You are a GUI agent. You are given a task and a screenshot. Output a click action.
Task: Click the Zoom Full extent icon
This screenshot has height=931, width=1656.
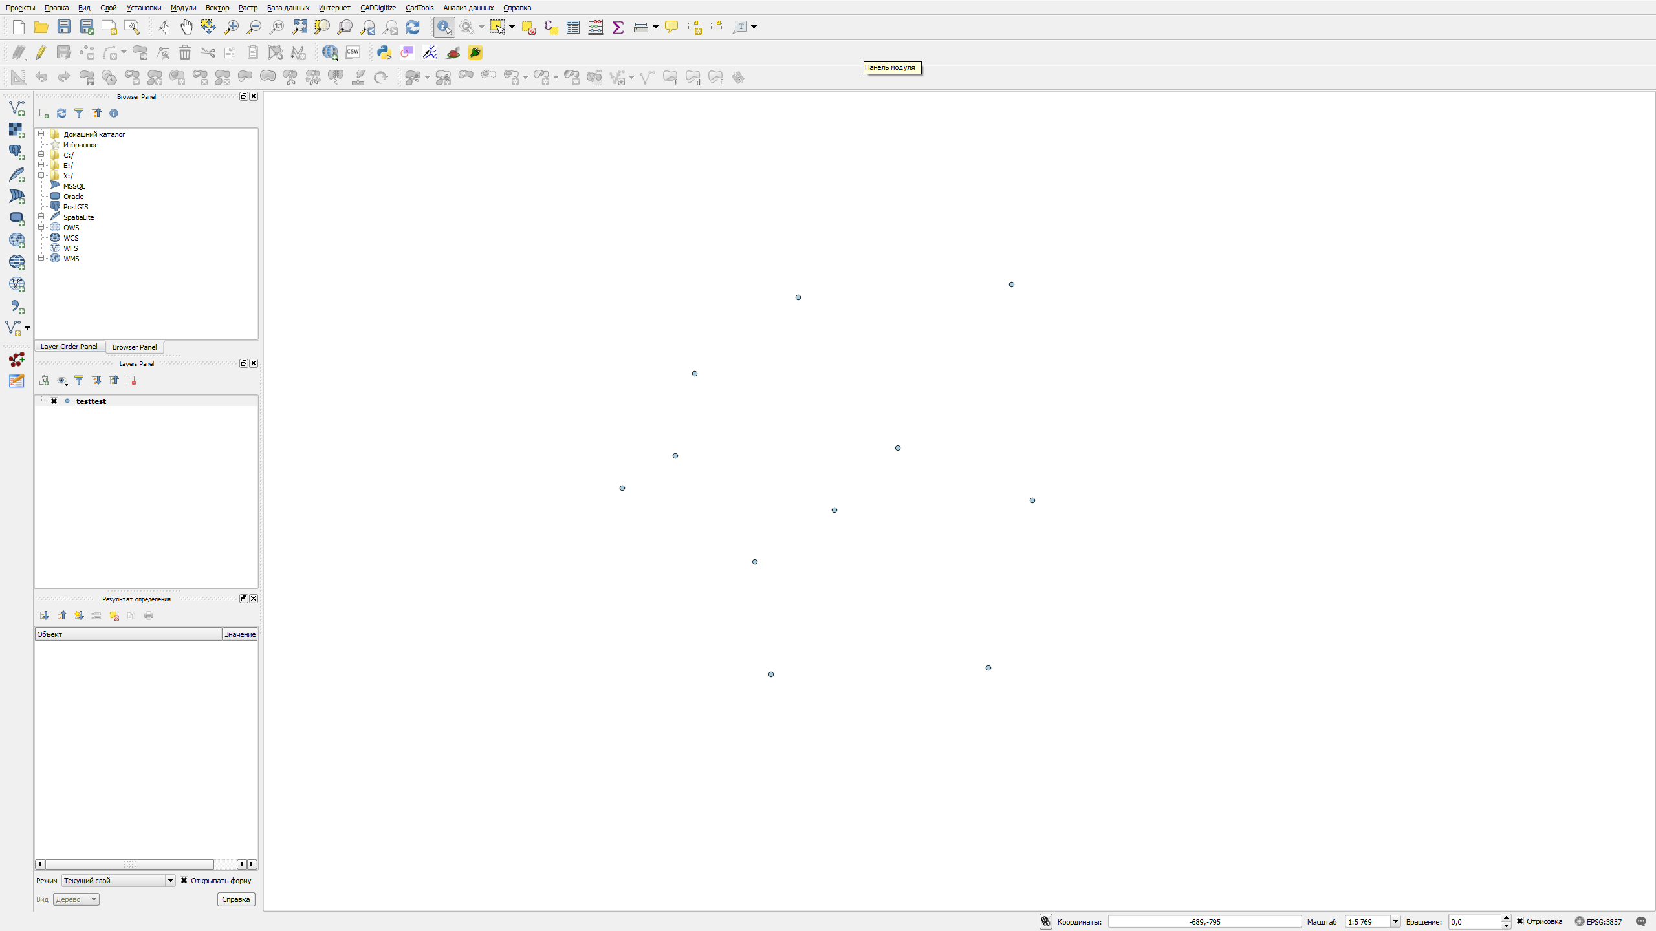click(300, 27)
